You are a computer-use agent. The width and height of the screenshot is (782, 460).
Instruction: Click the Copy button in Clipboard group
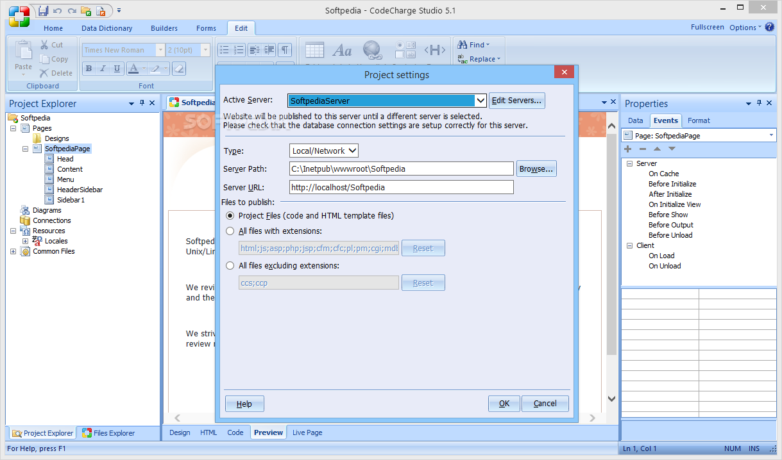[x=54, y=59]
